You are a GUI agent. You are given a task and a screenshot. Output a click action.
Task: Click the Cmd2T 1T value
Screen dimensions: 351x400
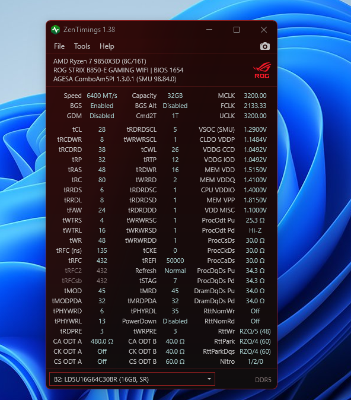click(x=175, y=116)
